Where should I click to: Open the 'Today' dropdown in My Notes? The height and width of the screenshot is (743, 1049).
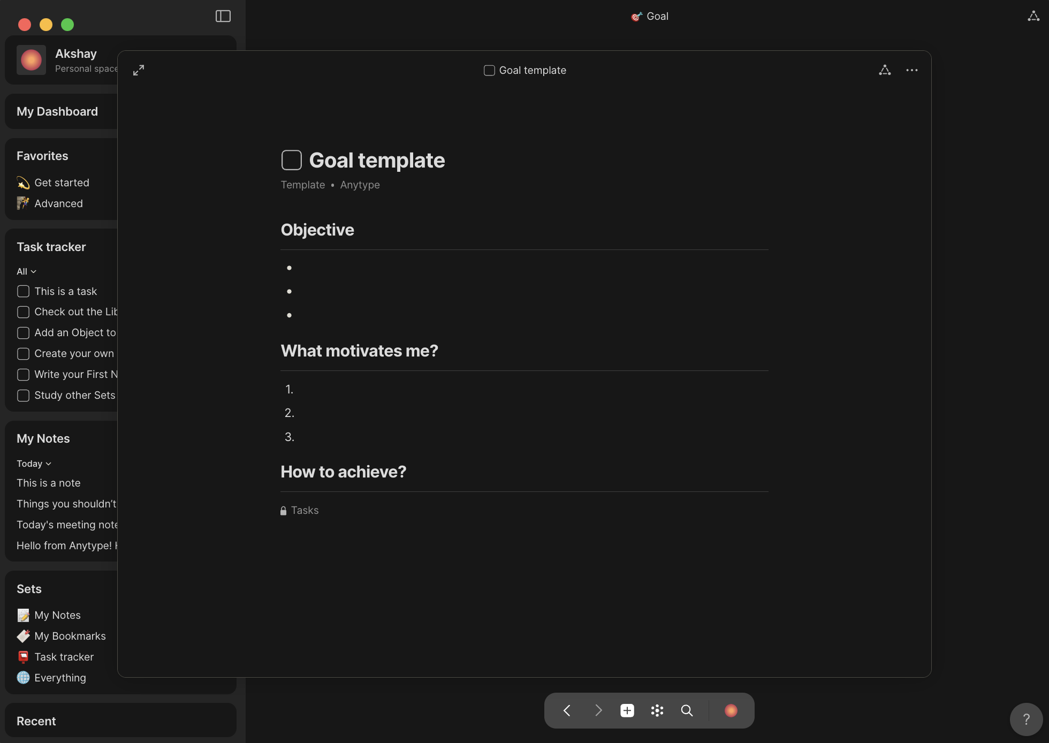pos(34,464)
